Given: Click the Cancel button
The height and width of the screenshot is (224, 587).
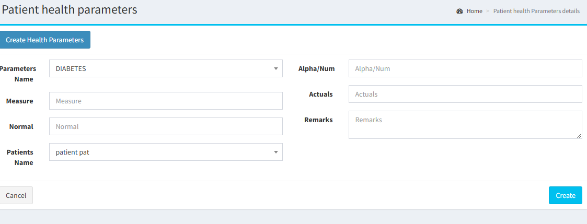Looking at the screenshot, I should click(16, 196).
